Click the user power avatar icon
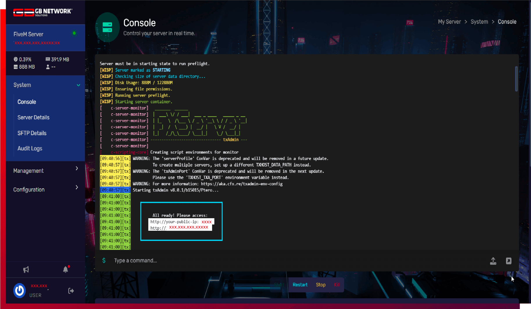The width and height of the screenshot is (531, 309). tap(19, 290)
